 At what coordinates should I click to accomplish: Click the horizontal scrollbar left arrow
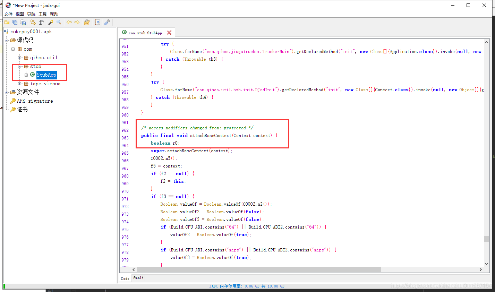[134, 269]
